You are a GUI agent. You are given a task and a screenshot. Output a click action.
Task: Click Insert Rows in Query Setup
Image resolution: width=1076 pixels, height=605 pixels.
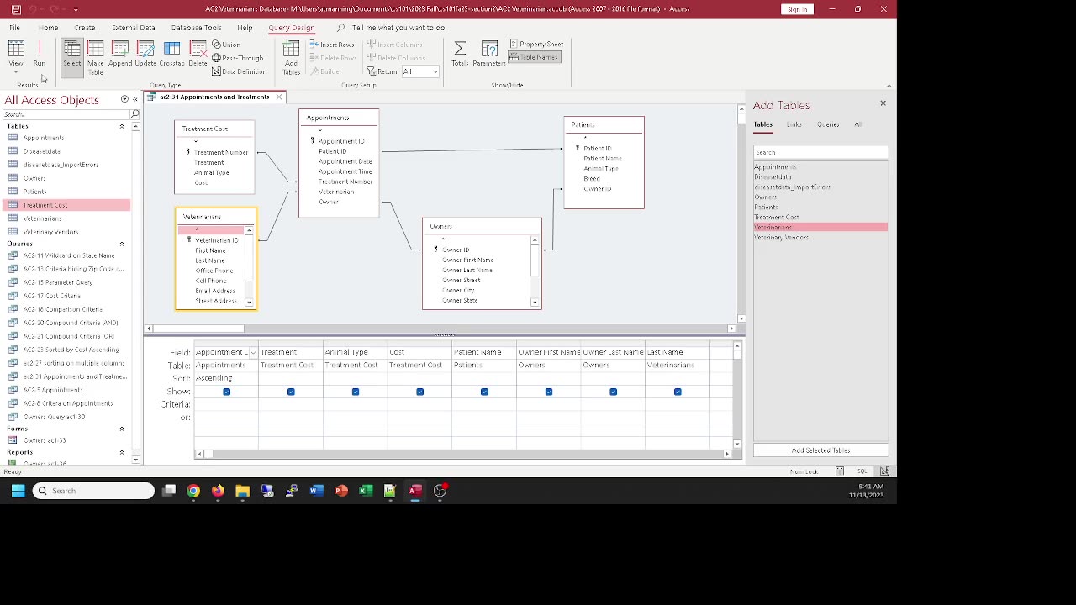pyautogui.click(x=332, y=45)
